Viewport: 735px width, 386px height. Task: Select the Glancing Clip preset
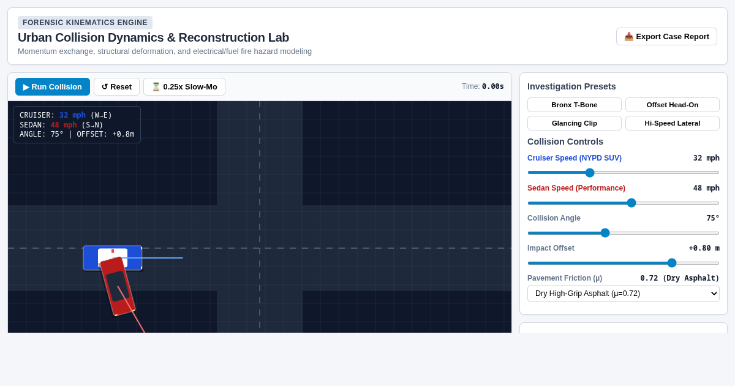[x=575, y=123]
